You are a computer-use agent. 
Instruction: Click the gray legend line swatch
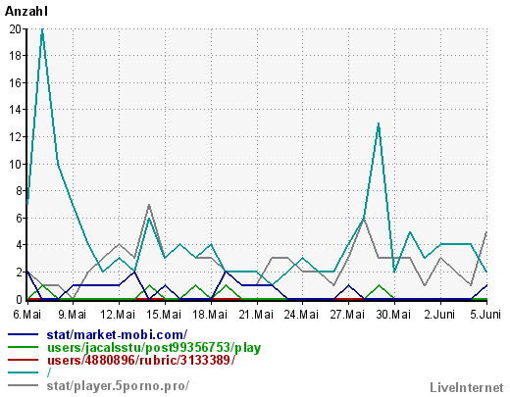click(23, 385)
